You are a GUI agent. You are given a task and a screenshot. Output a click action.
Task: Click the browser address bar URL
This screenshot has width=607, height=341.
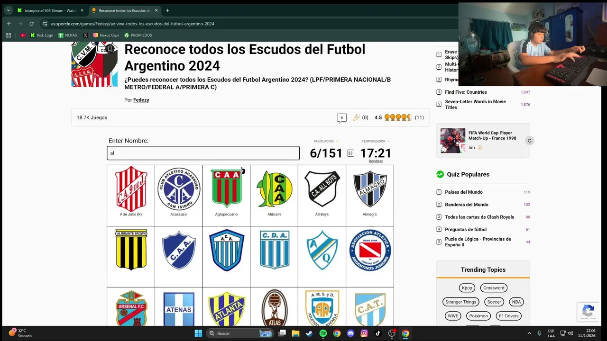click(133, 24)
